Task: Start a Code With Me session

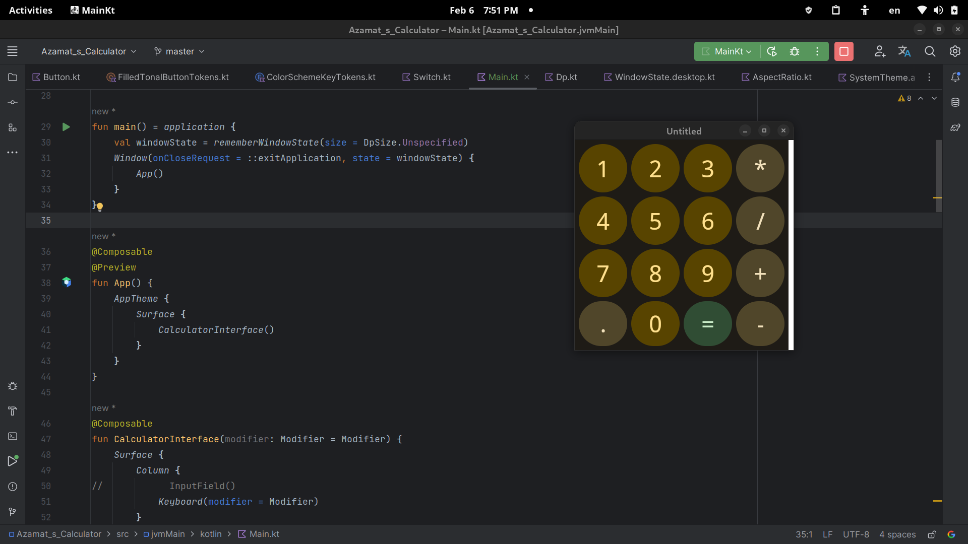Action: [880, 51]
